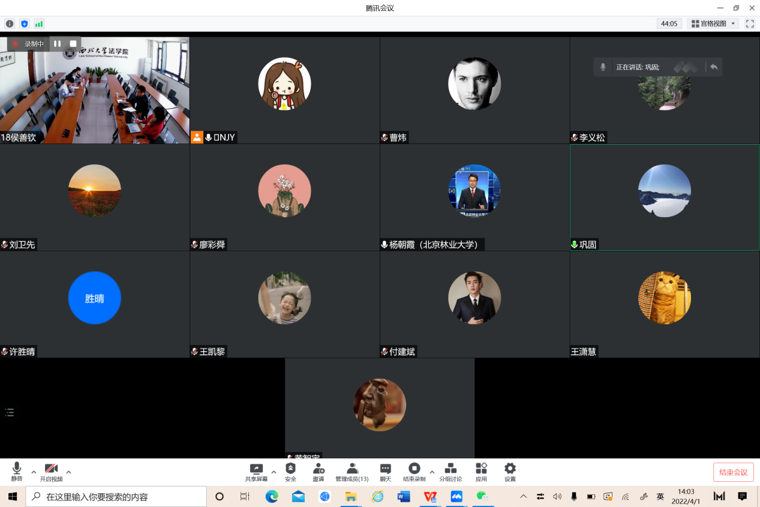This screenshot has height=507, width=760.
Task: Expand options arrow beside 结束录制
Action: (432, 472)
